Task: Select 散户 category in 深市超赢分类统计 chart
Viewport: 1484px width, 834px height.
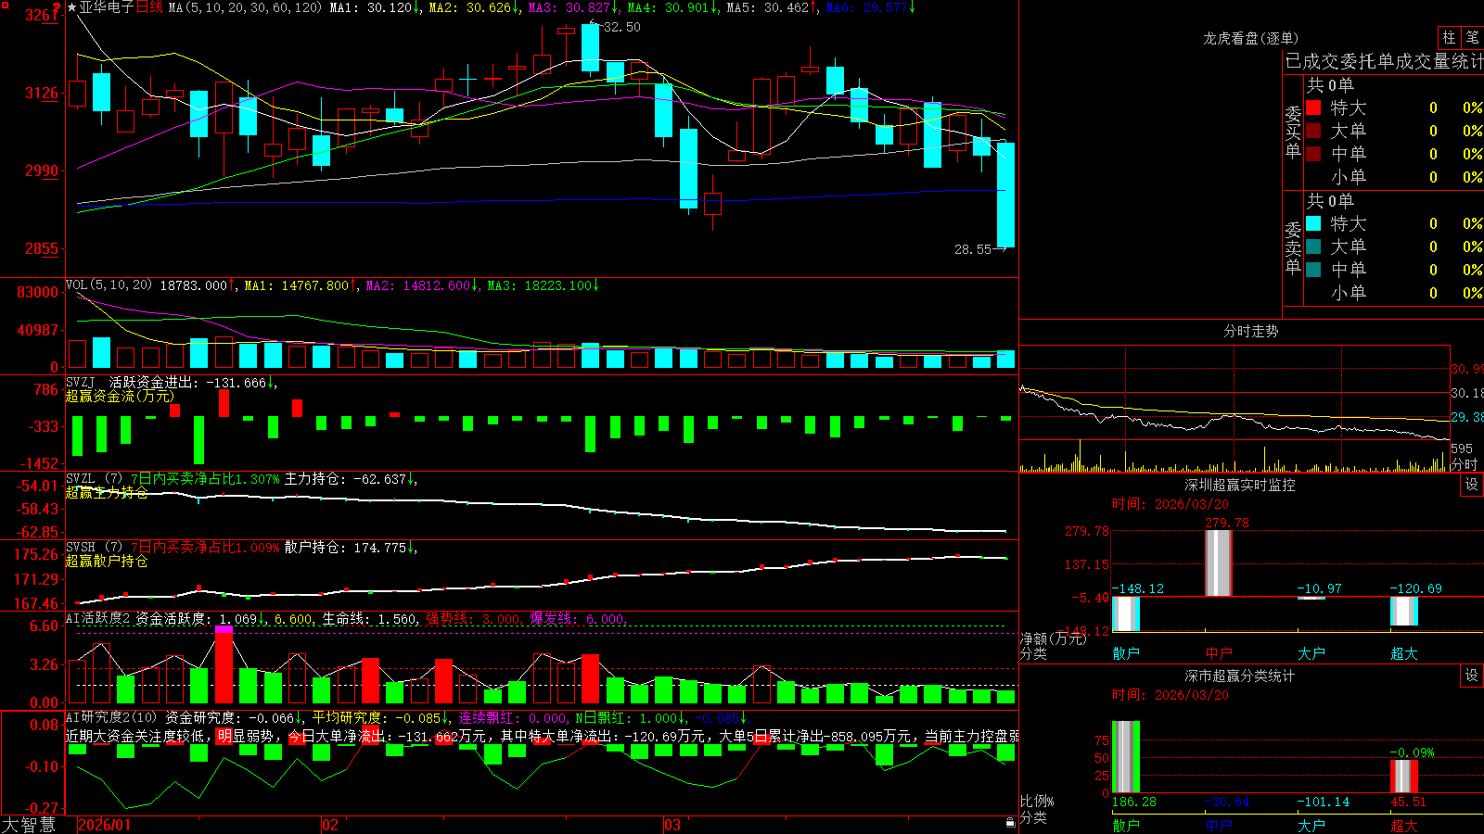Action: tap(1126, 826)
